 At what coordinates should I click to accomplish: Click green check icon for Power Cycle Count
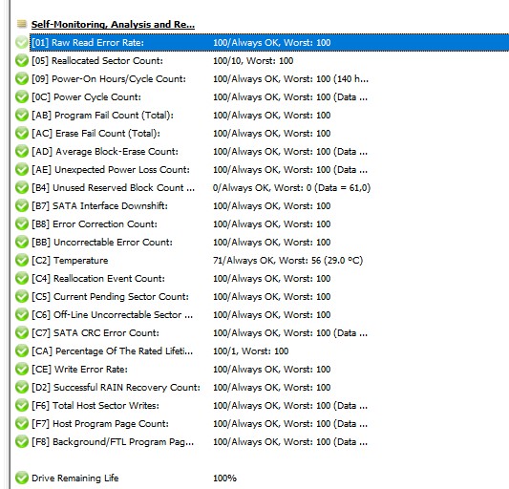point(22,97)
